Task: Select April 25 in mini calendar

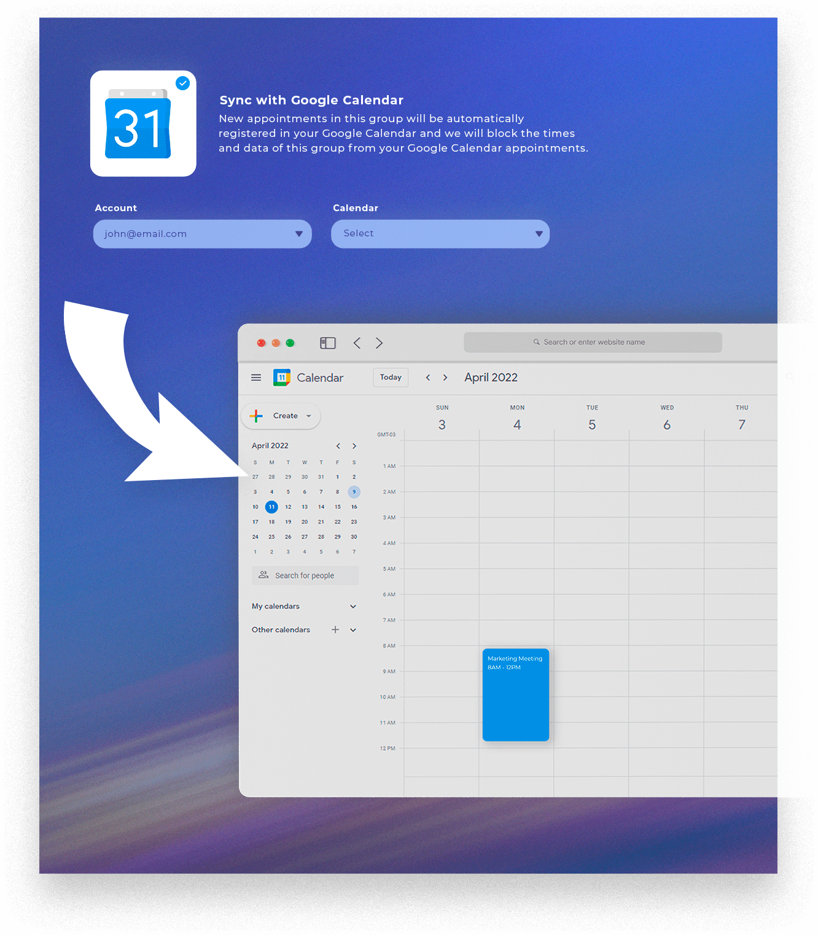Action: click(x=271, y=537)
